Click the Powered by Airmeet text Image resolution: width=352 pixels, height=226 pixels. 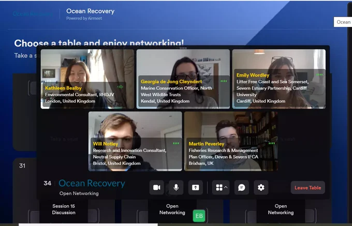[84, 19]
